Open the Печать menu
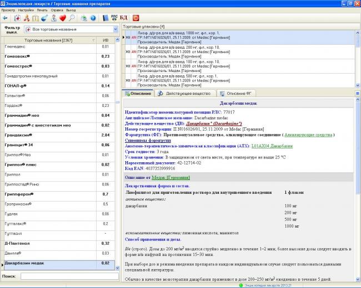The width and height of the screenshot is (361, 288). 42,10
